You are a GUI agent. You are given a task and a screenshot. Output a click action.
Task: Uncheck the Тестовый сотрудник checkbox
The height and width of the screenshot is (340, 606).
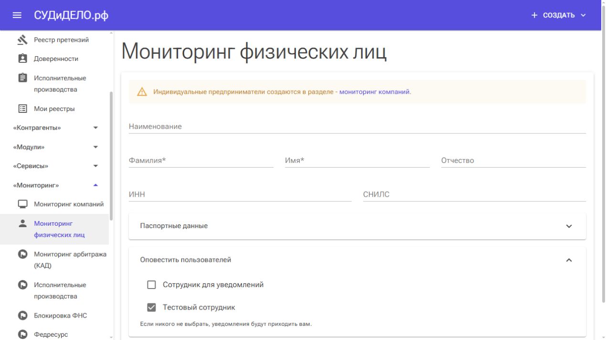click(152, 308)
